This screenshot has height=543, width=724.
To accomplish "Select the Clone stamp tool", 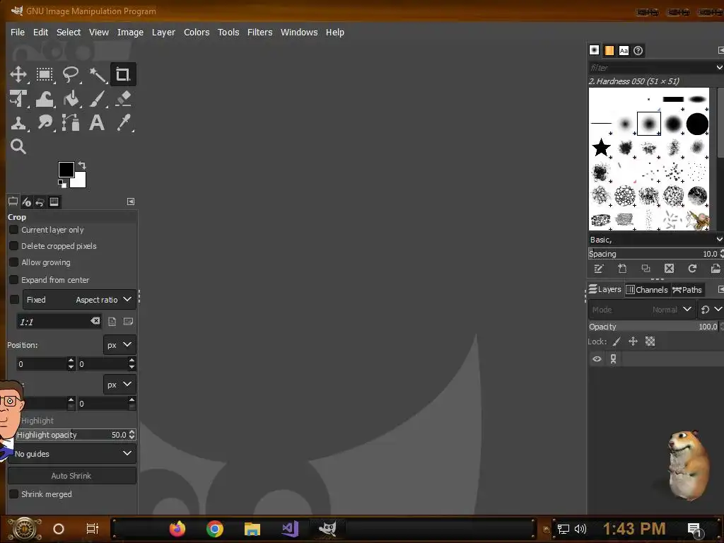I will (18, 123).
